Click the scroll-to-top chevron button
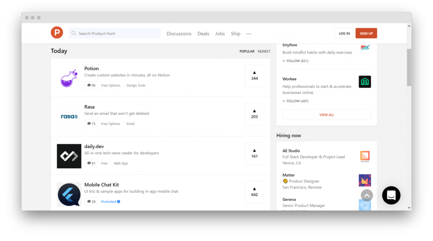433x241 pixels. [367, 195]
